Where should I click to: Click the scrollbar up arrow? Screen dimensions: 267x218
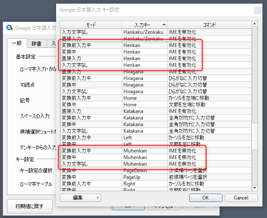click(255, 24)
